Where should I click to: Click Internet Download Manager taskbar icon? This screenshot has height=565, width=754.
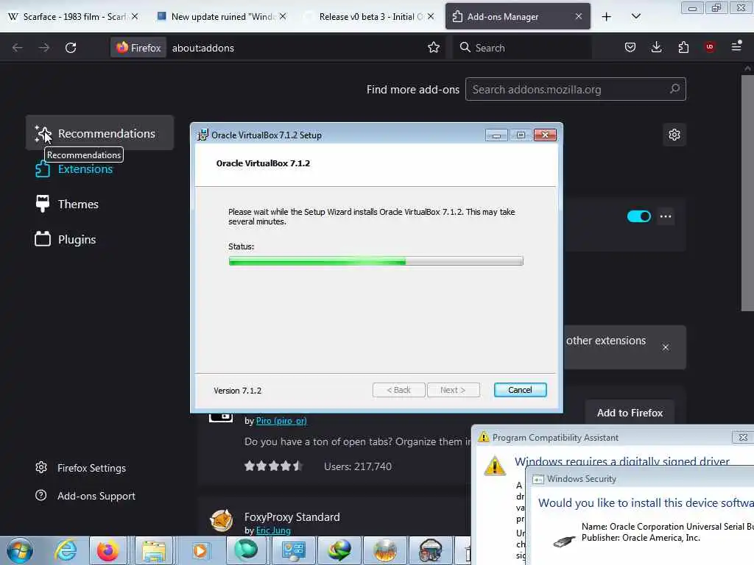click(x=339, y=550)
